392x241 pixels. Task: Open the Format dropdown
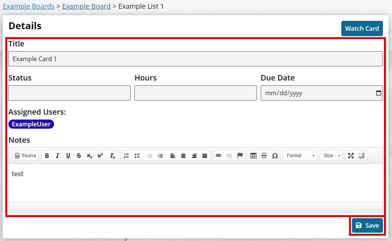point(300,156)
